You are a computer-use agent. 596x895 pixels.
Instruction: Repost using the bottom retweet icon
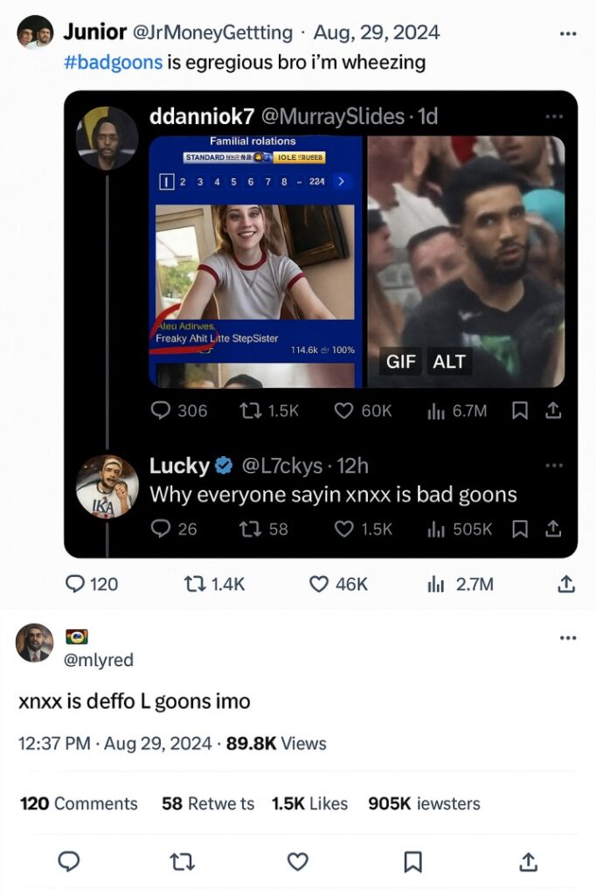(x=183, y=862)
